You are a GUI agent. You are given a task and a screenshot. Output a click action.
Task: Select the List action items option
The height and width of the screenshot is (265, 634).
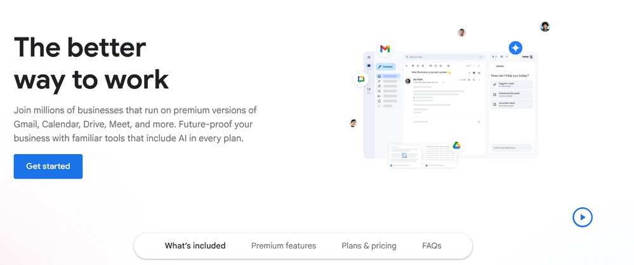point(512,104)
